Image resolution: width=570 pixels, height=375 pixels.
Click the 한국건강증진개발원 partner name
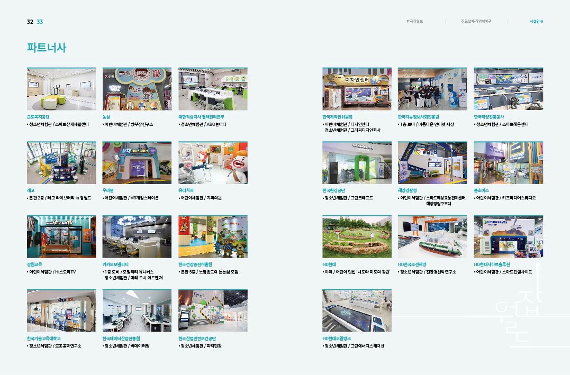click(195, 264)
